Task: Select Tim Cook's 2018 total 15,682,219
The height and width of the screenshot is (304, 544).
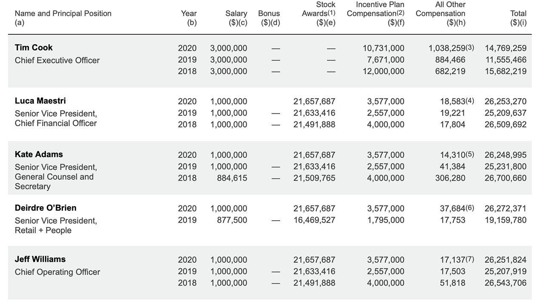Action: tap(506, 71)
